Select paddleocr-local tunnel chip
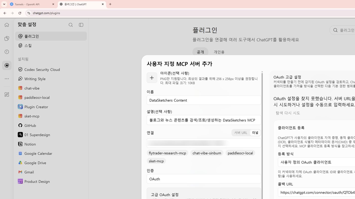 coord(240,153)
